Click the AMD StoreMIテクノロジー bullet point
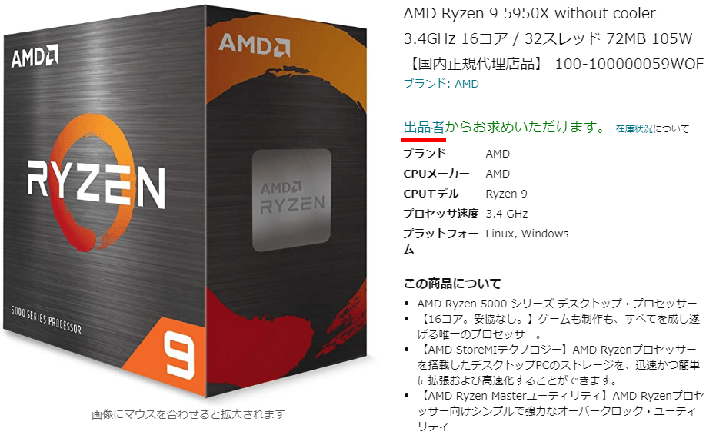Screen dimensions: 716x435 tap(558, 365)
